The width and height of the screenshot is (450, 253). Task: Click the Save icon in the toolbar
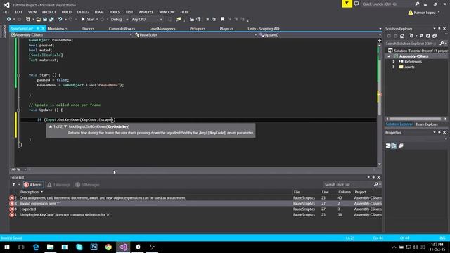click(45, 19)
